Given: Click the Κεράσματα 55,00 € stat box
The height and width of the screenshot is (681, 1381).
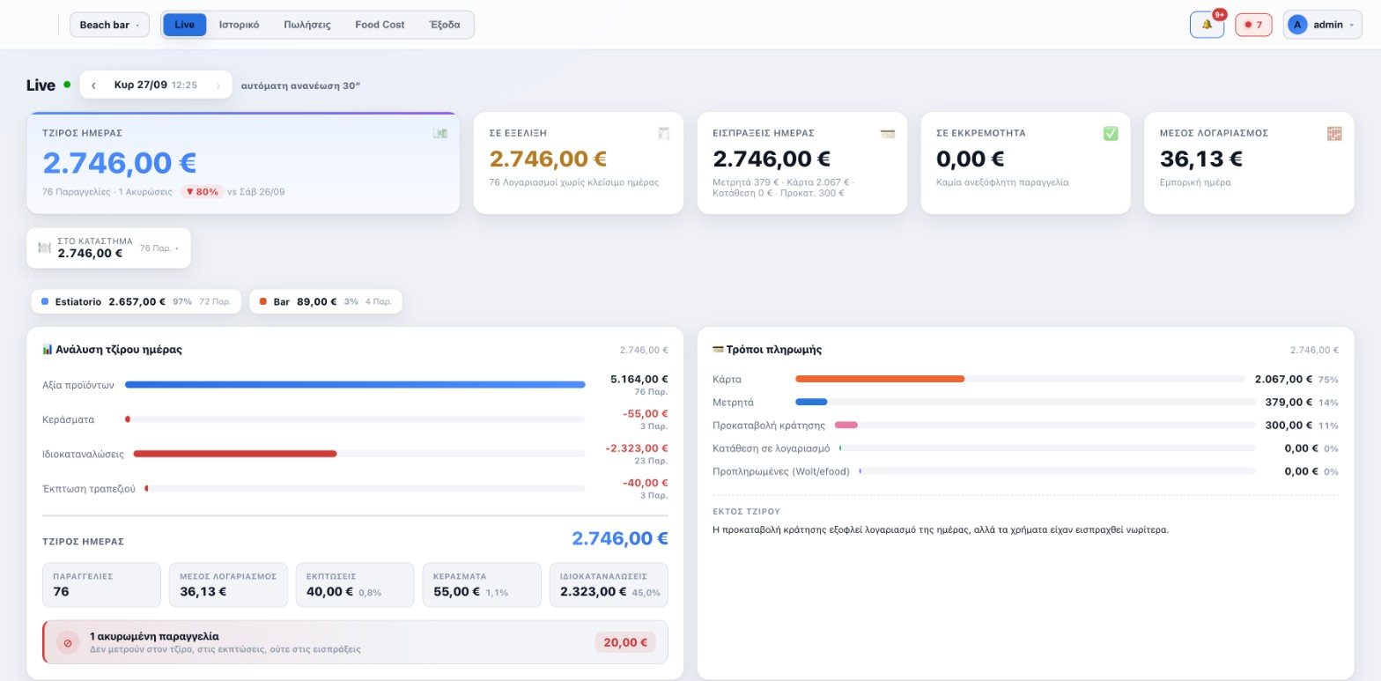Looking at the screenshot, I should (x=482, y=585).
